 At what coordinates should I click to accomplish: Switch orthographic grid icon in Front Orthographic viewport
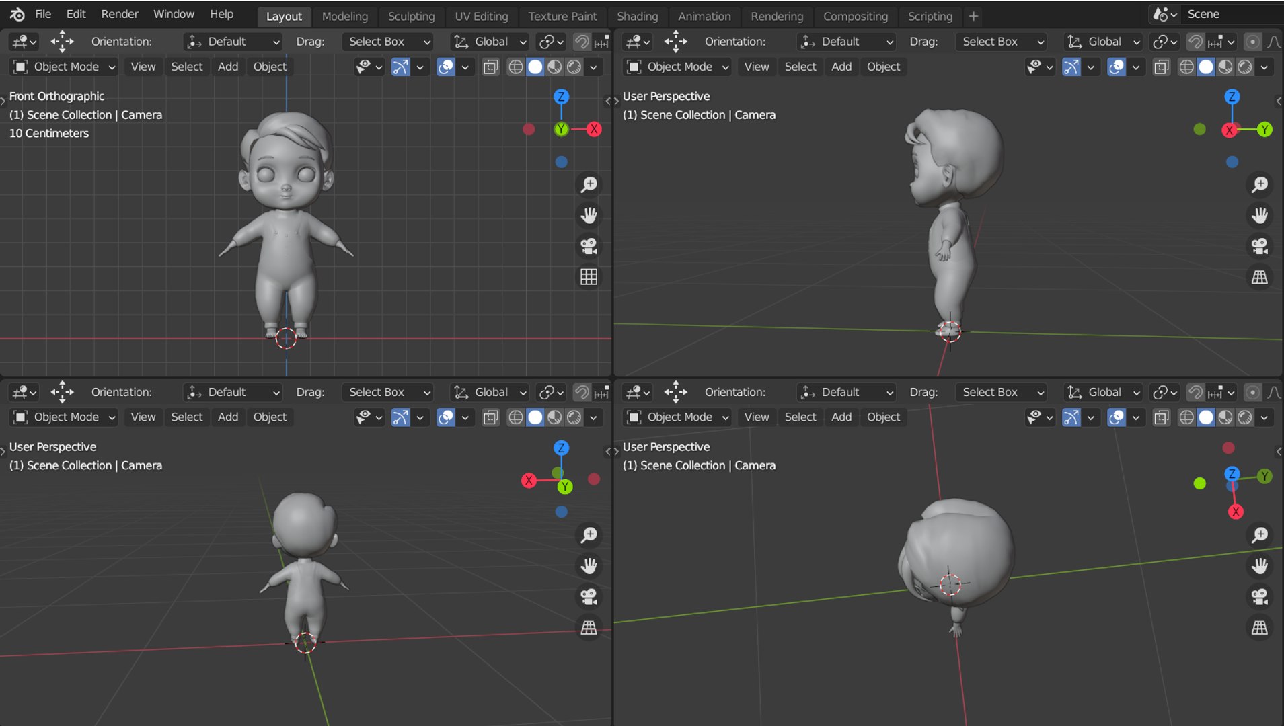coord(589,277)
